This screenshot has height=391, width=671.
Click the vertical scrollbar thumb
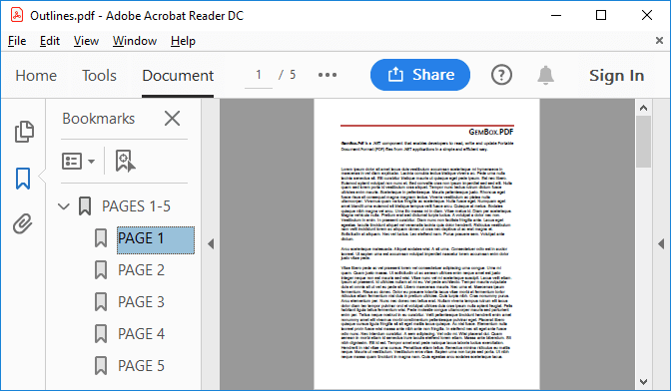click(643, 142)
